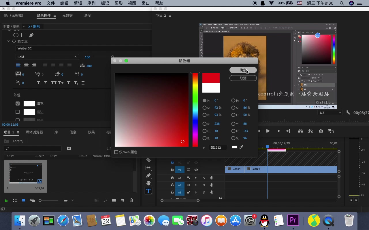
Task: Click the export frame camera icon
Action: point(321,131)
